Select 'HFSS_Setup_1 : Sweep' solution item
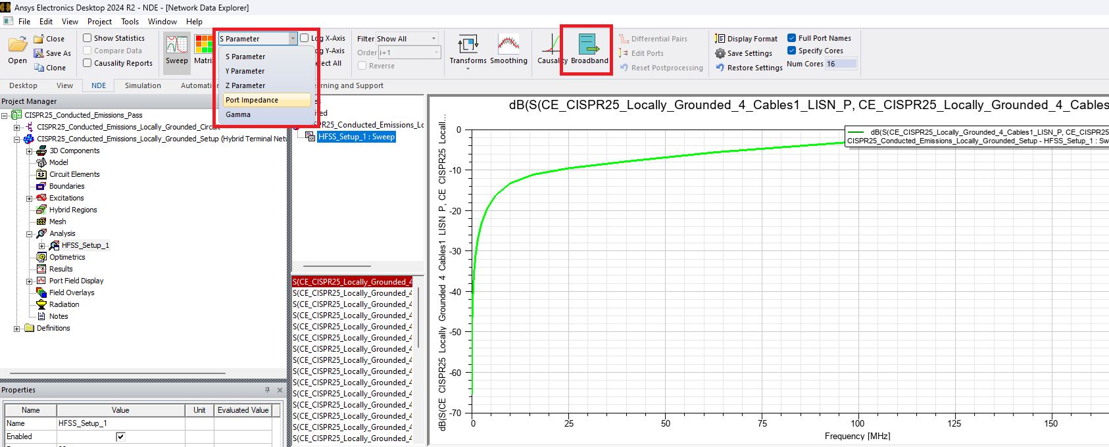1109x447 pixels. (356, 137)
